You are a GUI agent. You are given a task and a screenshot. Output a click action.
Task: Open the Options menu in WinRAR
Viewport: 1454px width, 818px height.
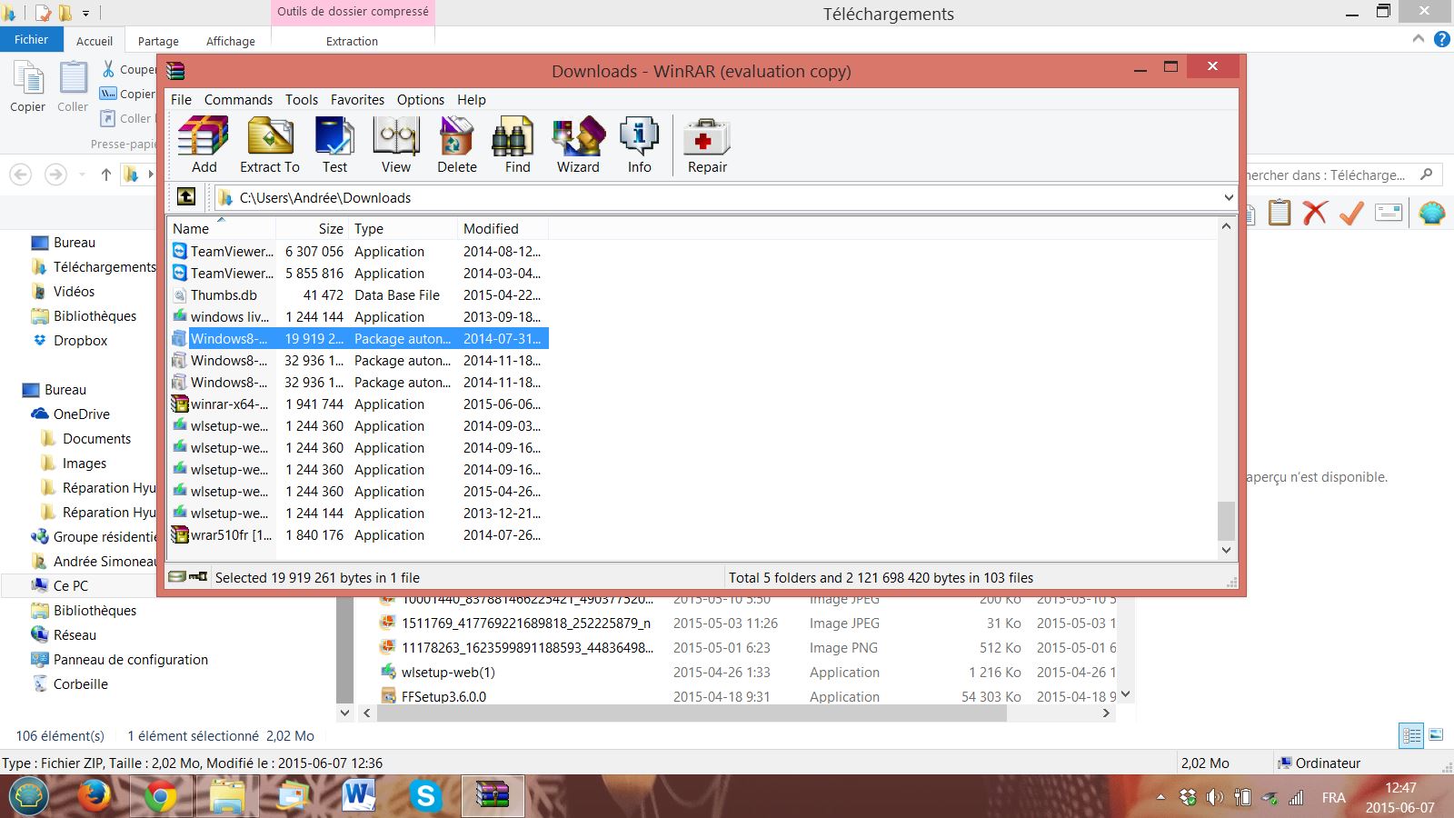click(x=421, y=100)
